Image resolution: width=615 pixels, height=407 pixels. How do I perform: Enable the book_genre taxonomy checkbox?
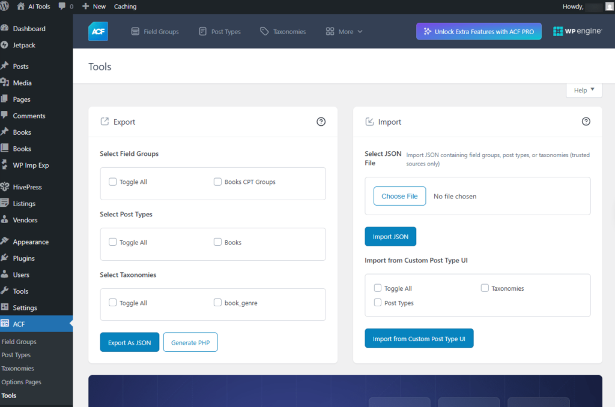(217, 303)
